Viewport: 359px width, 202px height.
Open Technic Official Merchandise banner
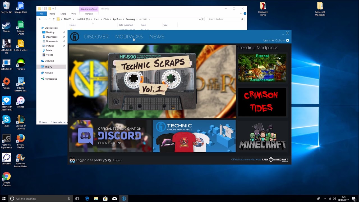click(x=194, y=136)
